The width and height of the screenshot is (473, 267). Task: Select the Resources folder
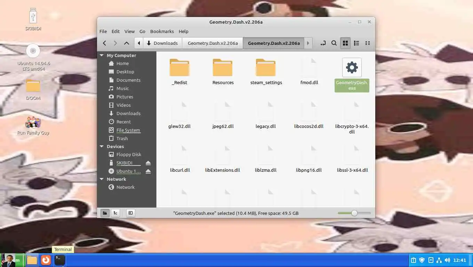pyautogui.click(x=223, y=72)
